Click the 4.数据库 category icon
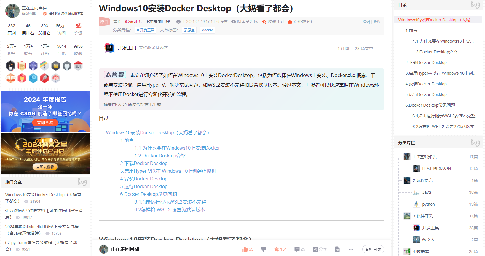This screenshot has height=256, width=485. (407, 252)
